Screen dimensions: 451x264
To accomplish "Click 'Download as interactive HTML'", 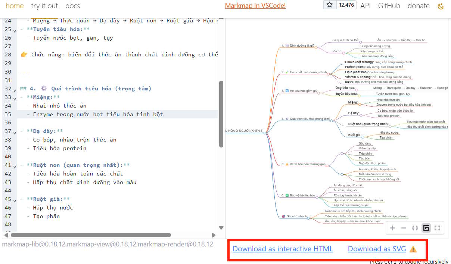I will click(283, 249).
